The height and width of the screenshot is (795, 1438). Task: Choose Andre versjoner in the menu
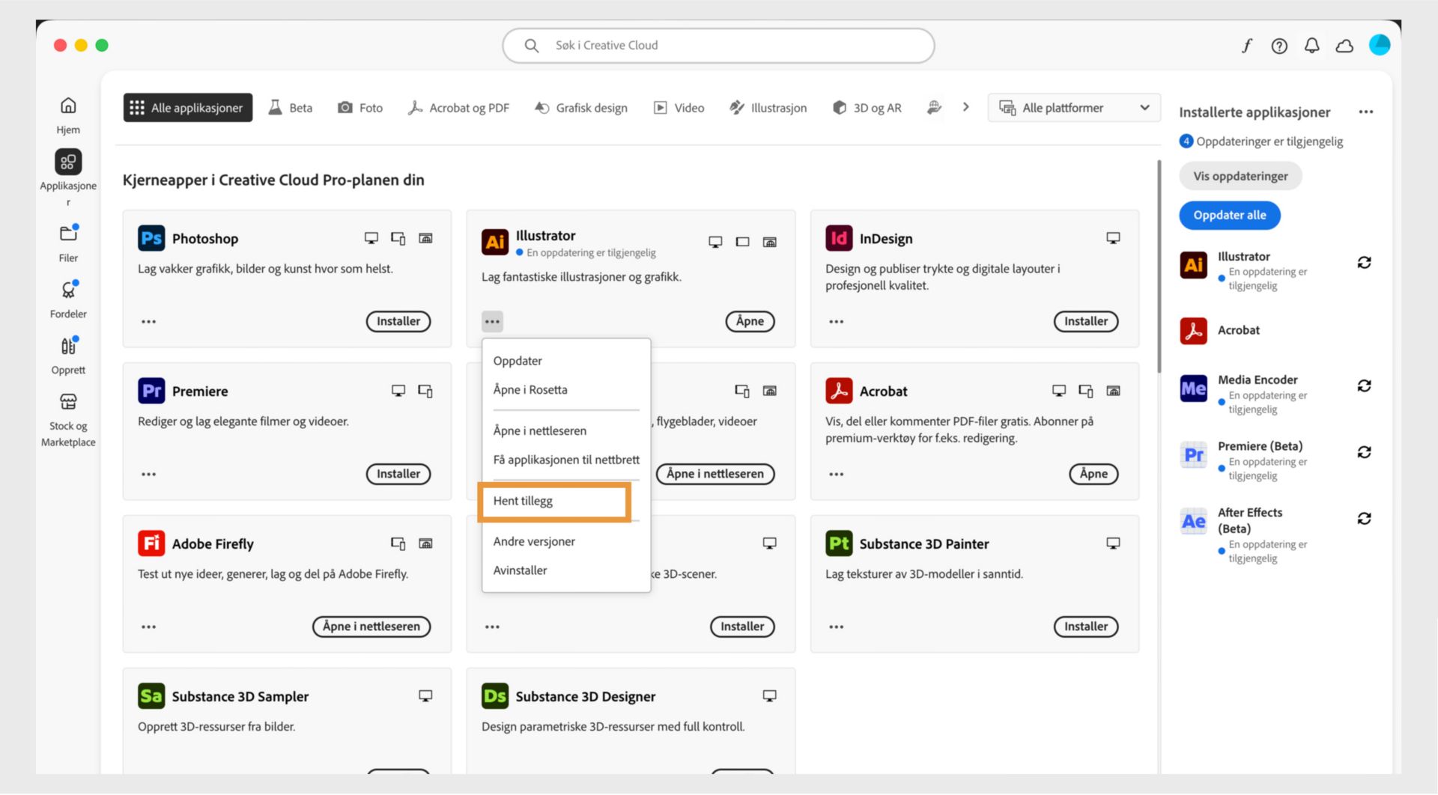[565, 542]
